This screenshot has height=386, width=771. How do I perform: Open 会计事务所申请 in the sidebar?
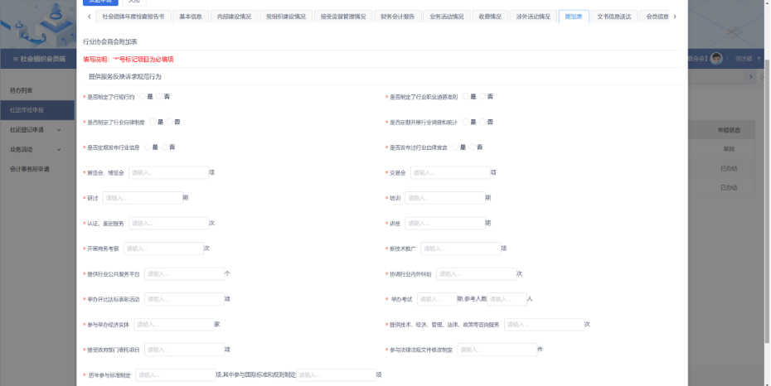pos(30,169)
